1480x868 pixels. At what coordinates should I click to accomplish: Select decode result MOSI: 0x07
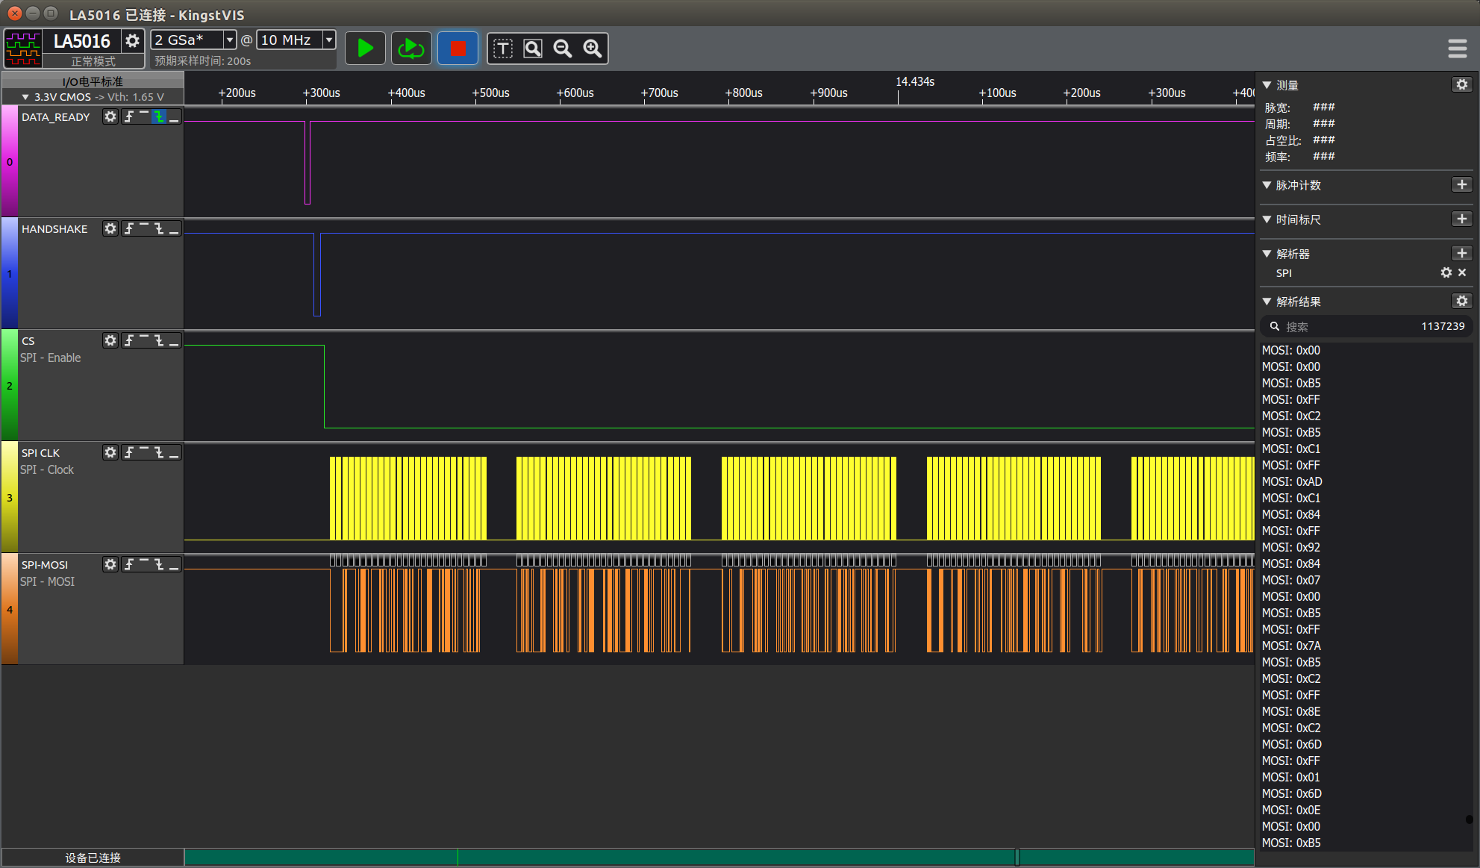tap(1291, 580)
